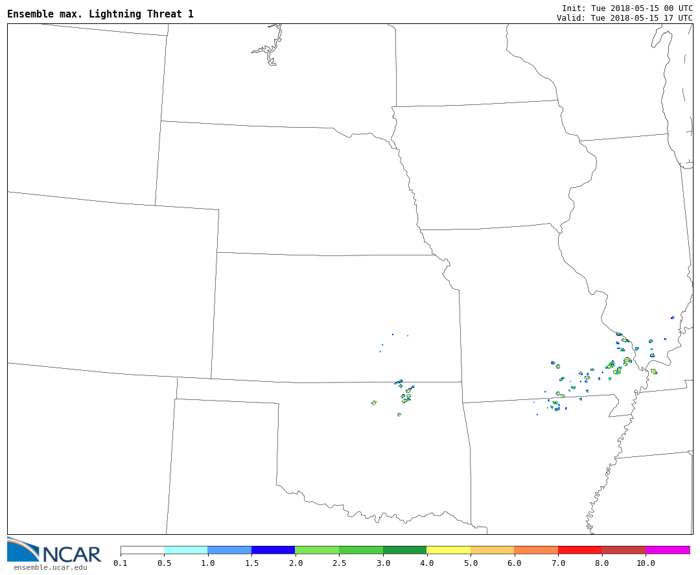Screen dimensions: 700x575
Task: Click the light green 2.0–2.5 colorbar segment
Action: [318, 550]
